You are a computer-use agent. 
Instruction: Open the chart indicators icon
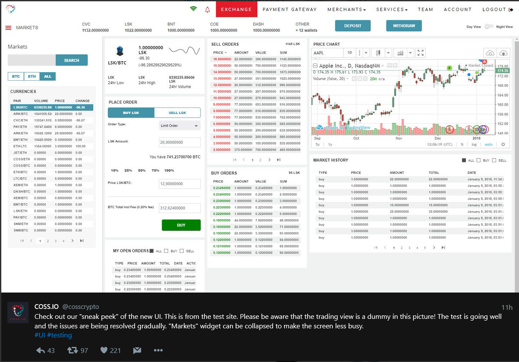point(401,53)
